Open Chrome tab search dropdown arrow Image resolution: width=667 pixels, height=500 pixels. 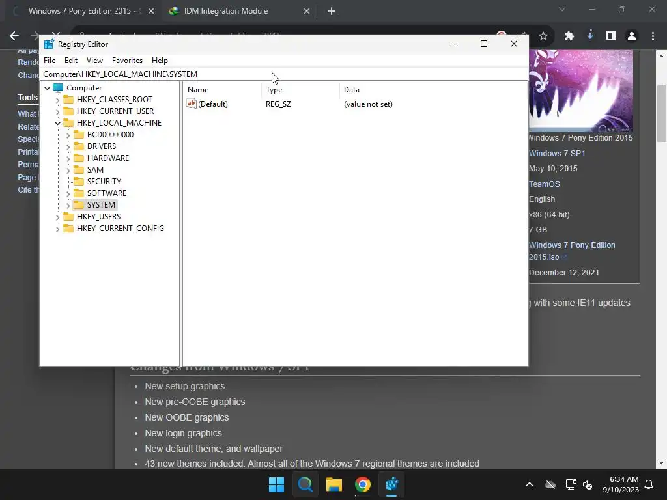562,9
